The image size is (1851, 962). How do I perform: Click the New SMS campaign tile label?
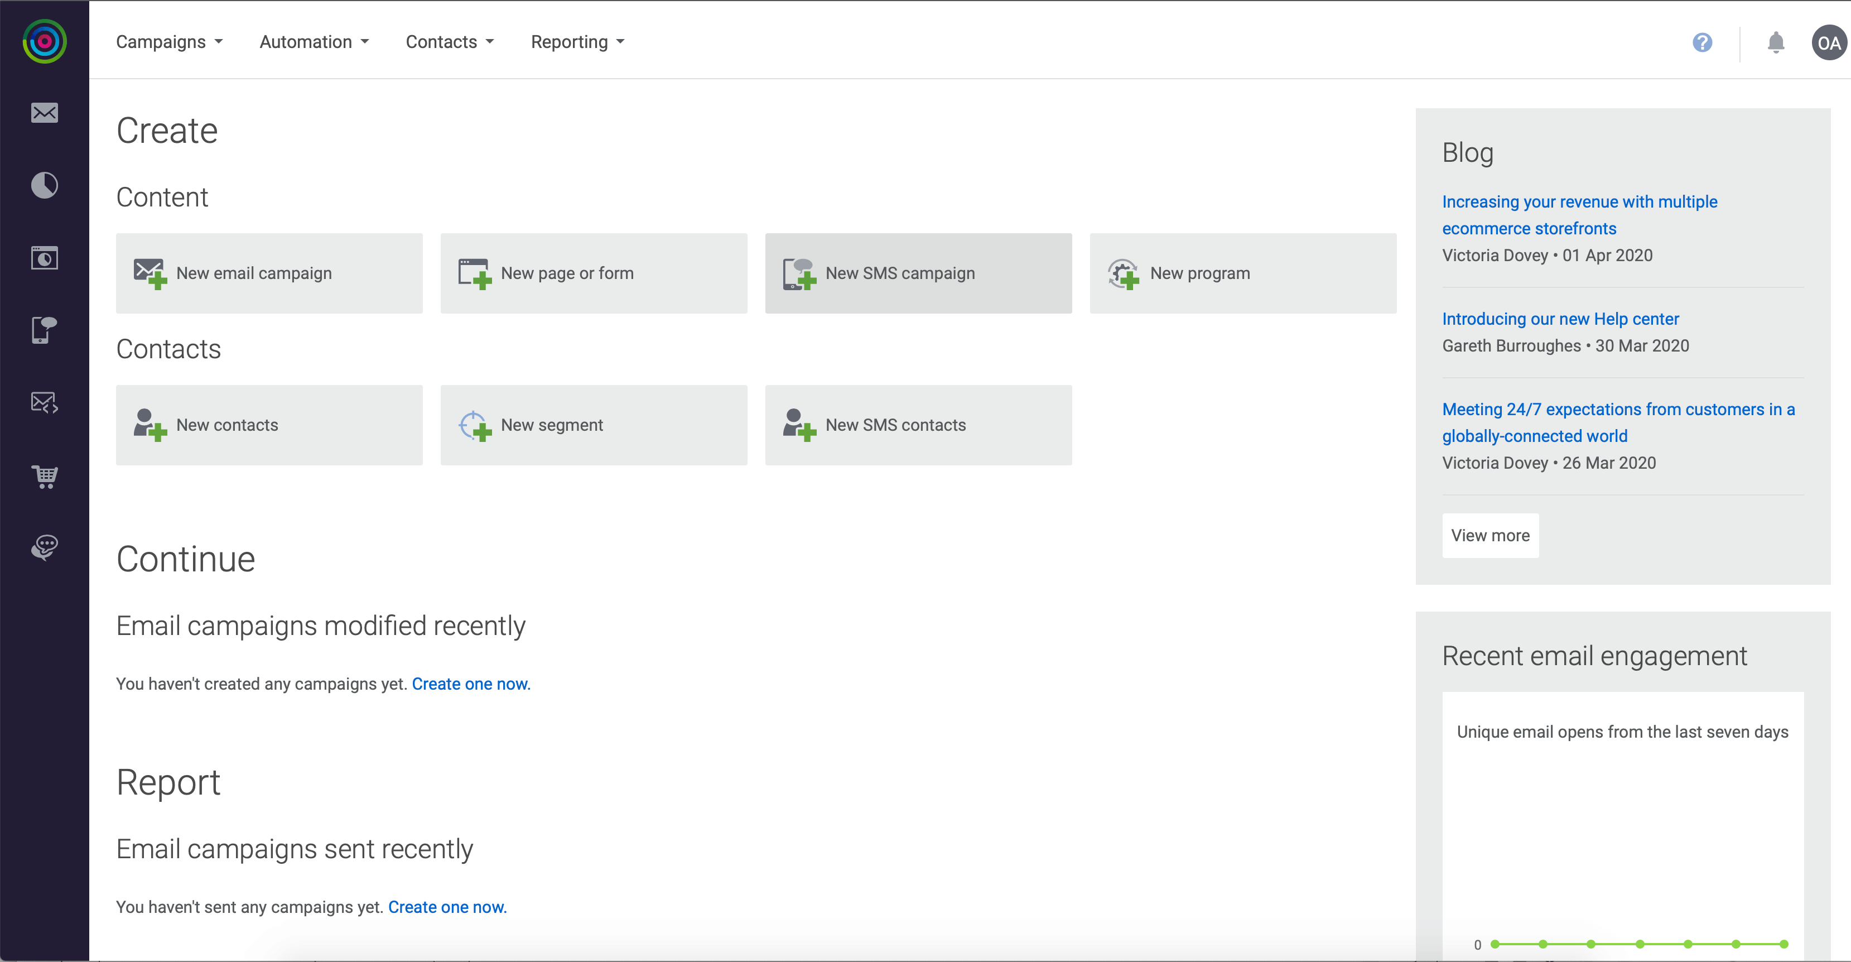tap(900, 273)
